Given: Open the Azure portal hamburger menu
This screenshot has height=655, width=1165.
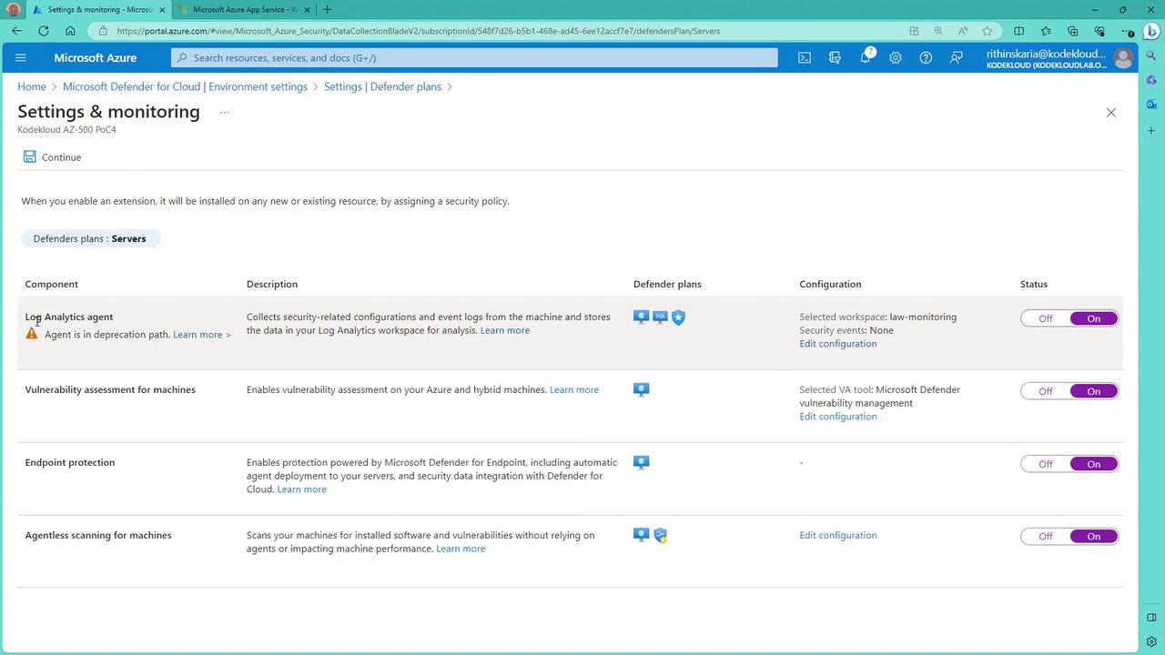Looking at the screenshot, I should 20,57.
